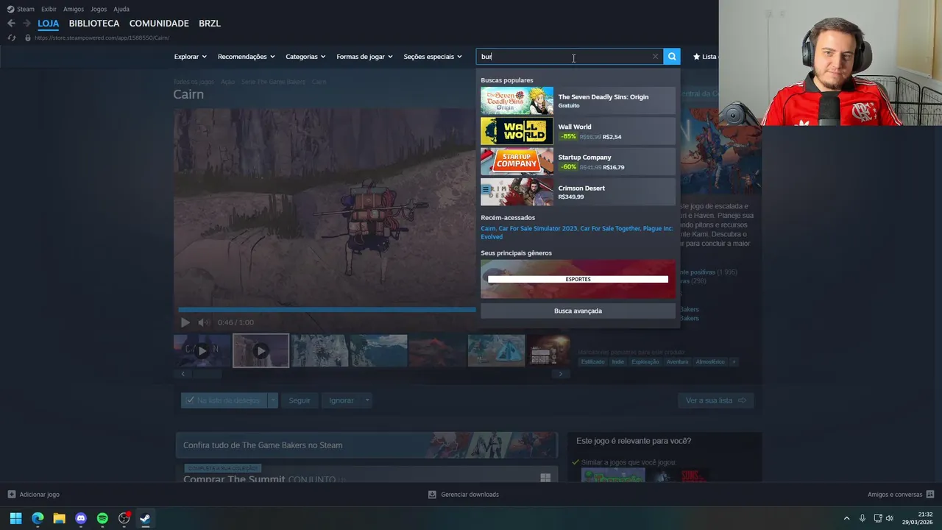Toggle the Na lista de desejos checkbox

(x=190, y=400)
